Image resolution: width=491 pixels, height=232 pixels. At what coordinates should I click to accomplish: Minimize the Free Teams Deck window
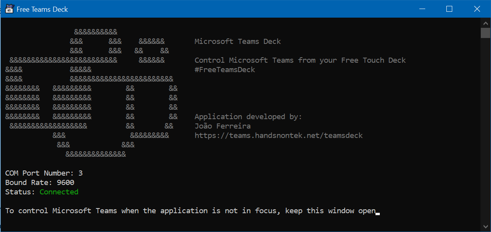pos(422,9)
